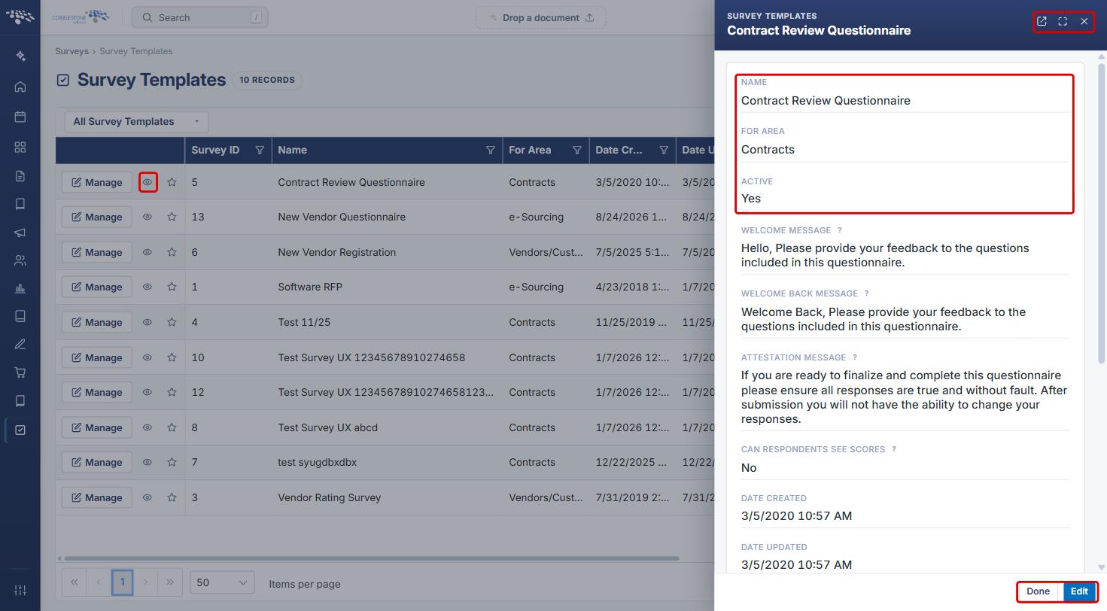Image resolution: width=1107 pixels, height=611 pixels.
Task: Open the documents icon in left sidebar
Action: [20, 176]
